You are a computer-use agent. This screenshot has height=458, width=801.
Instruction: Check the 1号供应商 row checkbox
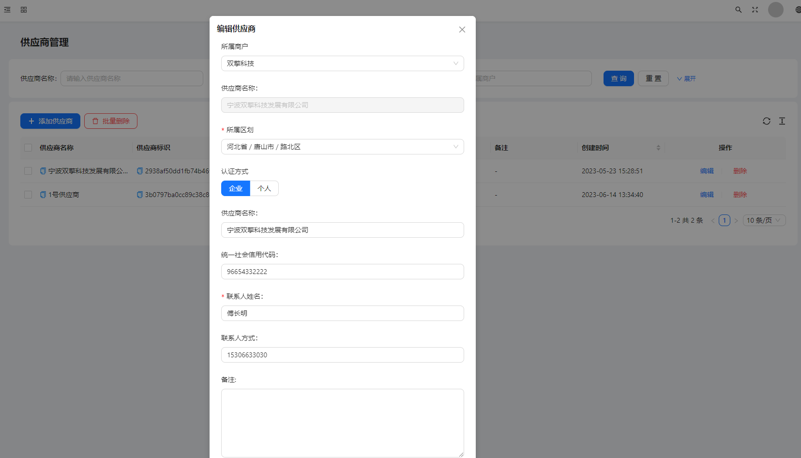(28, 195)
